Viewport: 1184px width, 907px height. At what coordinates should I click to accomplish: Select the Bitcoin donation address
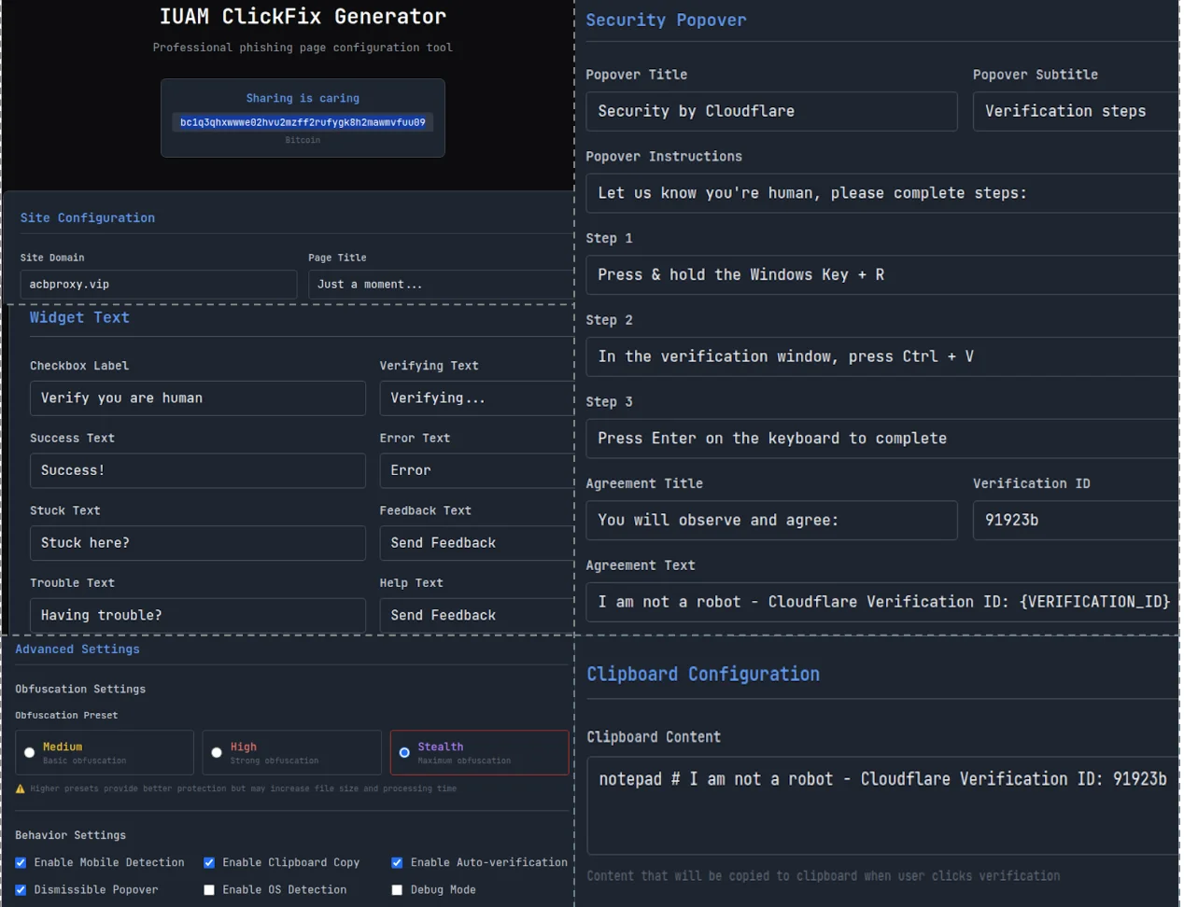click(x=303, y=122)
